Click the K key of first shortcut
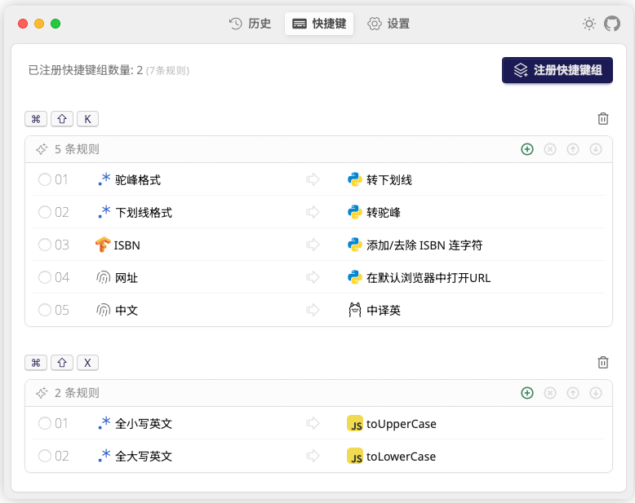Image resolution: width=635 pixels, height=503 pixels. tap(87, 119)
